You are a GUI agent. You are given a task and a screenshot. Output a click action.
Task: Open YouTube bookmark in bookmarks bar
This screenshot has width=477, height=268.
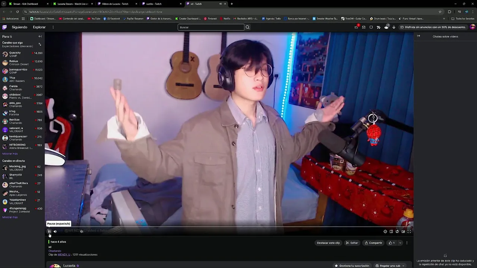tap(94, 19)
